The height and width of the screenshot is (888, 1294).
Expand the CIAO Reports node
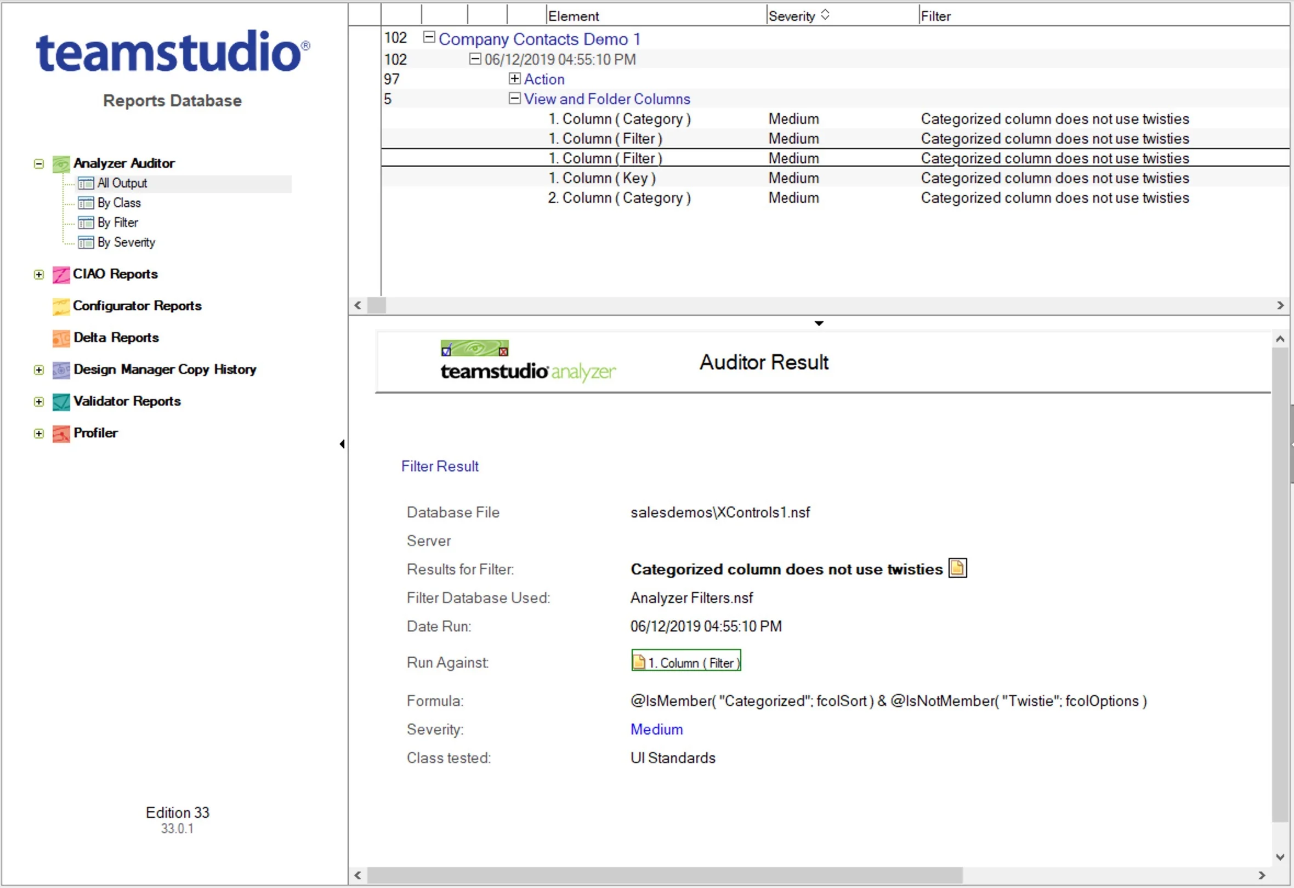(x=38, y=275)
